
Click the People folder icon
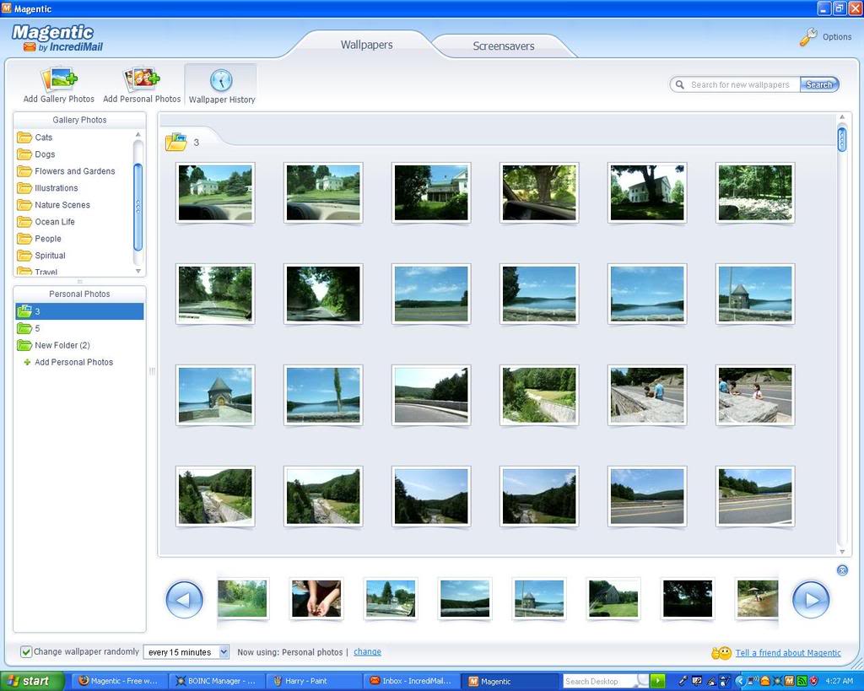click(x=24, y=239)
